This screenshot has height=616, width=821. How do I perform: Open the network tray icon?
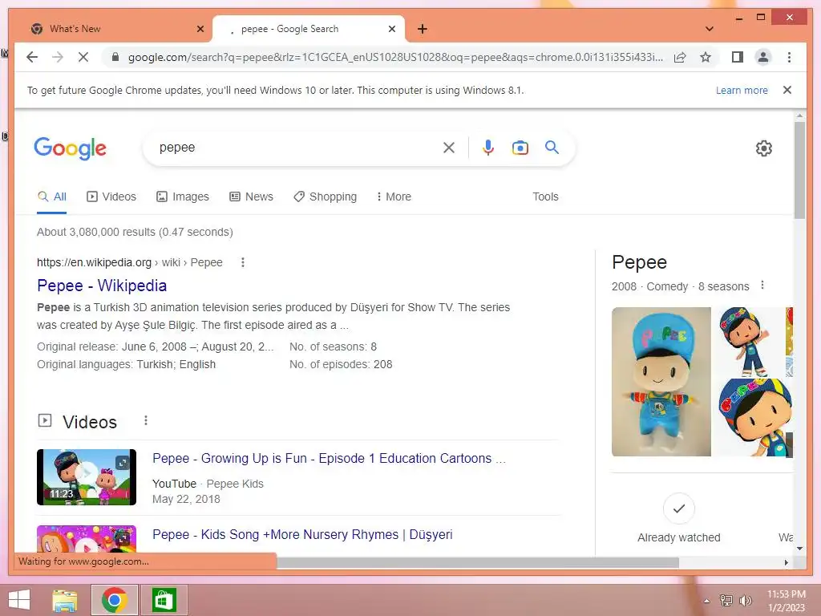726,601
